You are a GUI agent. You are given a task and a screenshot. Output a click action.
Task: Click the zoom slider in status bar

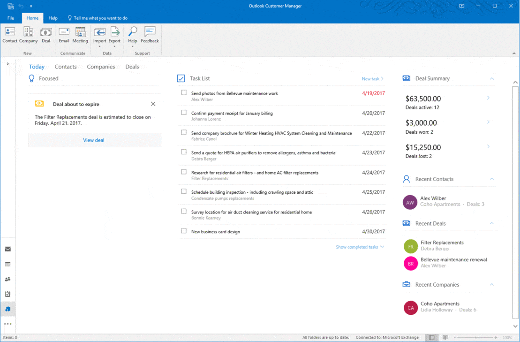click(475, 338)
